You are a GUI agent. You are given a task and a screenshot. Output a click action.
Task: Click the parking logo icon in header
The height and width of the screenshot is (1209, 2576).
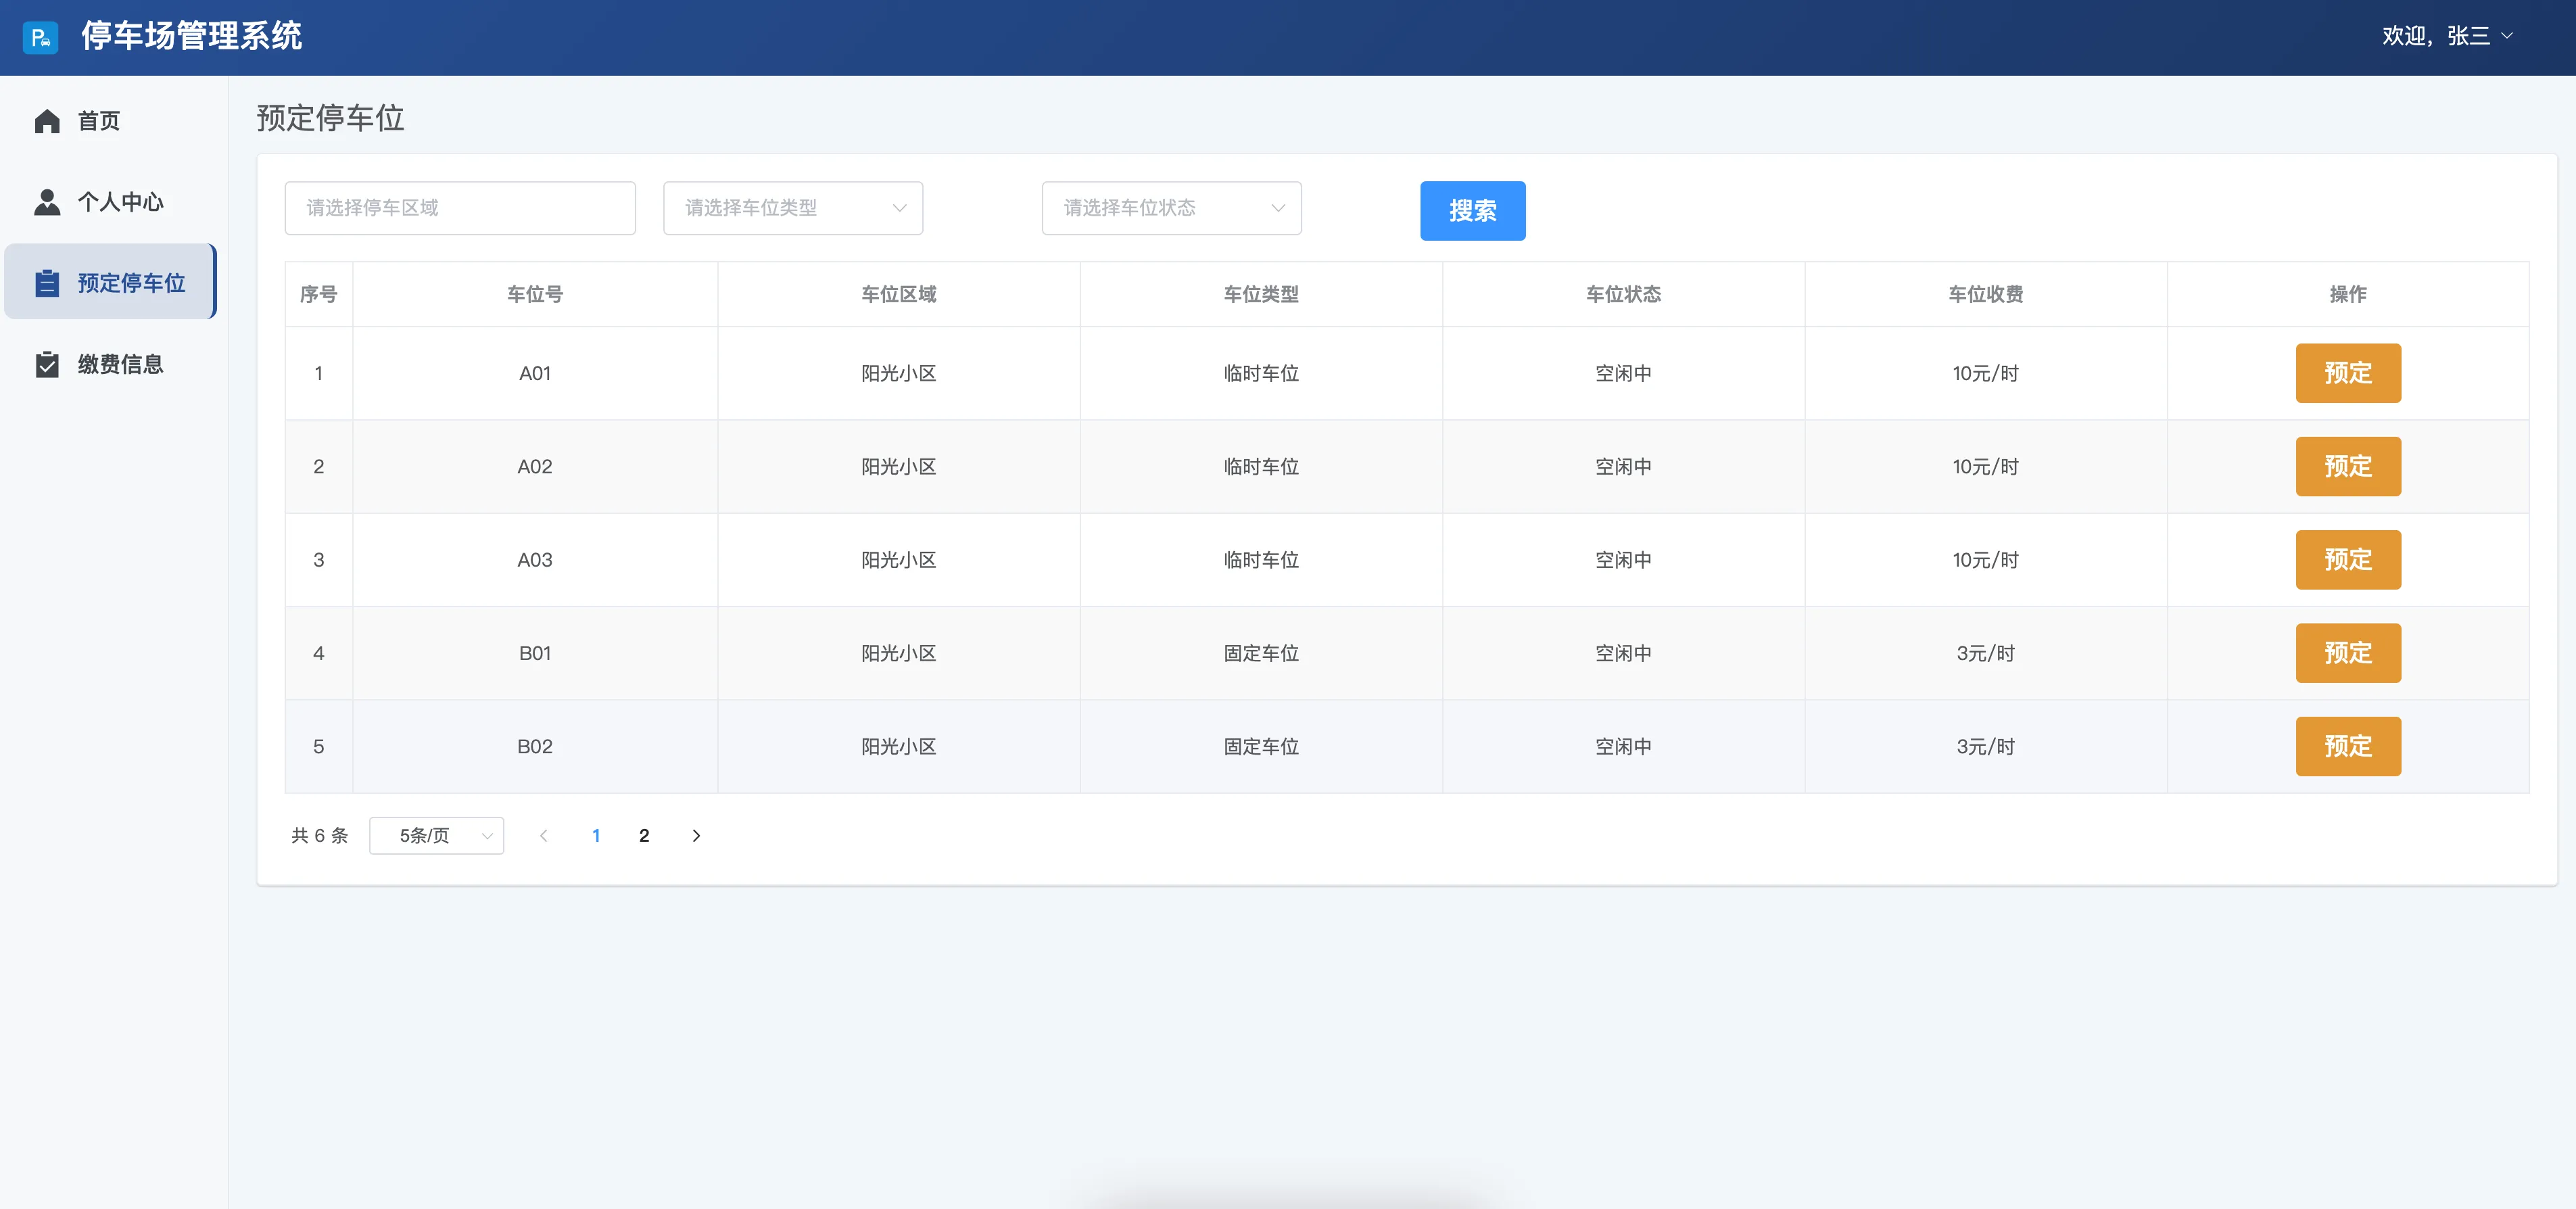tap(40, 37)
